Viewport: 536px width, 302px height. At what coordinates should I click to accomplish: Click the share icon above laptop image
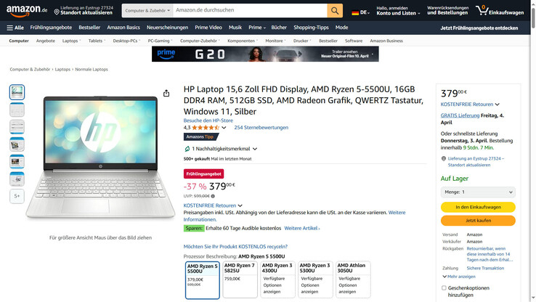(x=166, y=93)
